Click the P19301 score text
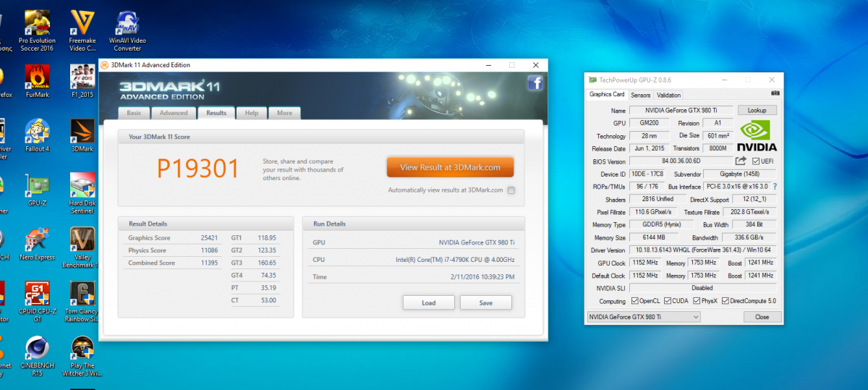Viewport: 868px width, 390px height. pyautogui.click(x=198, y=168)
